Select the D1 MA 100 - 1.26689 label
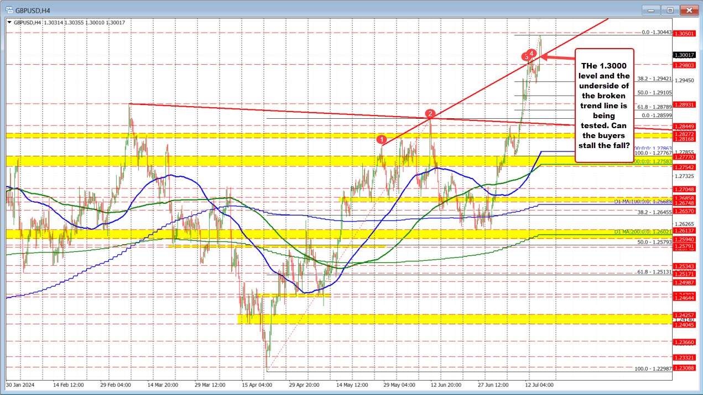Screen dimensions: 703x395 pyautogui.click(x=642, y=202)
